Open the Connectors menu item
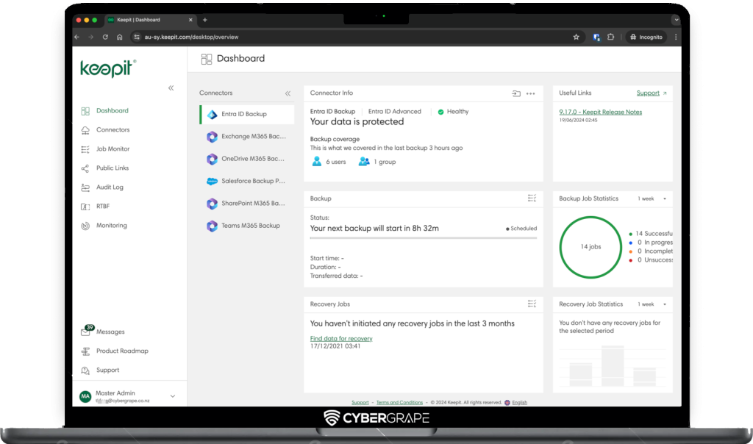This screenshot has width=753, height=444. click(x=113, y=130)
